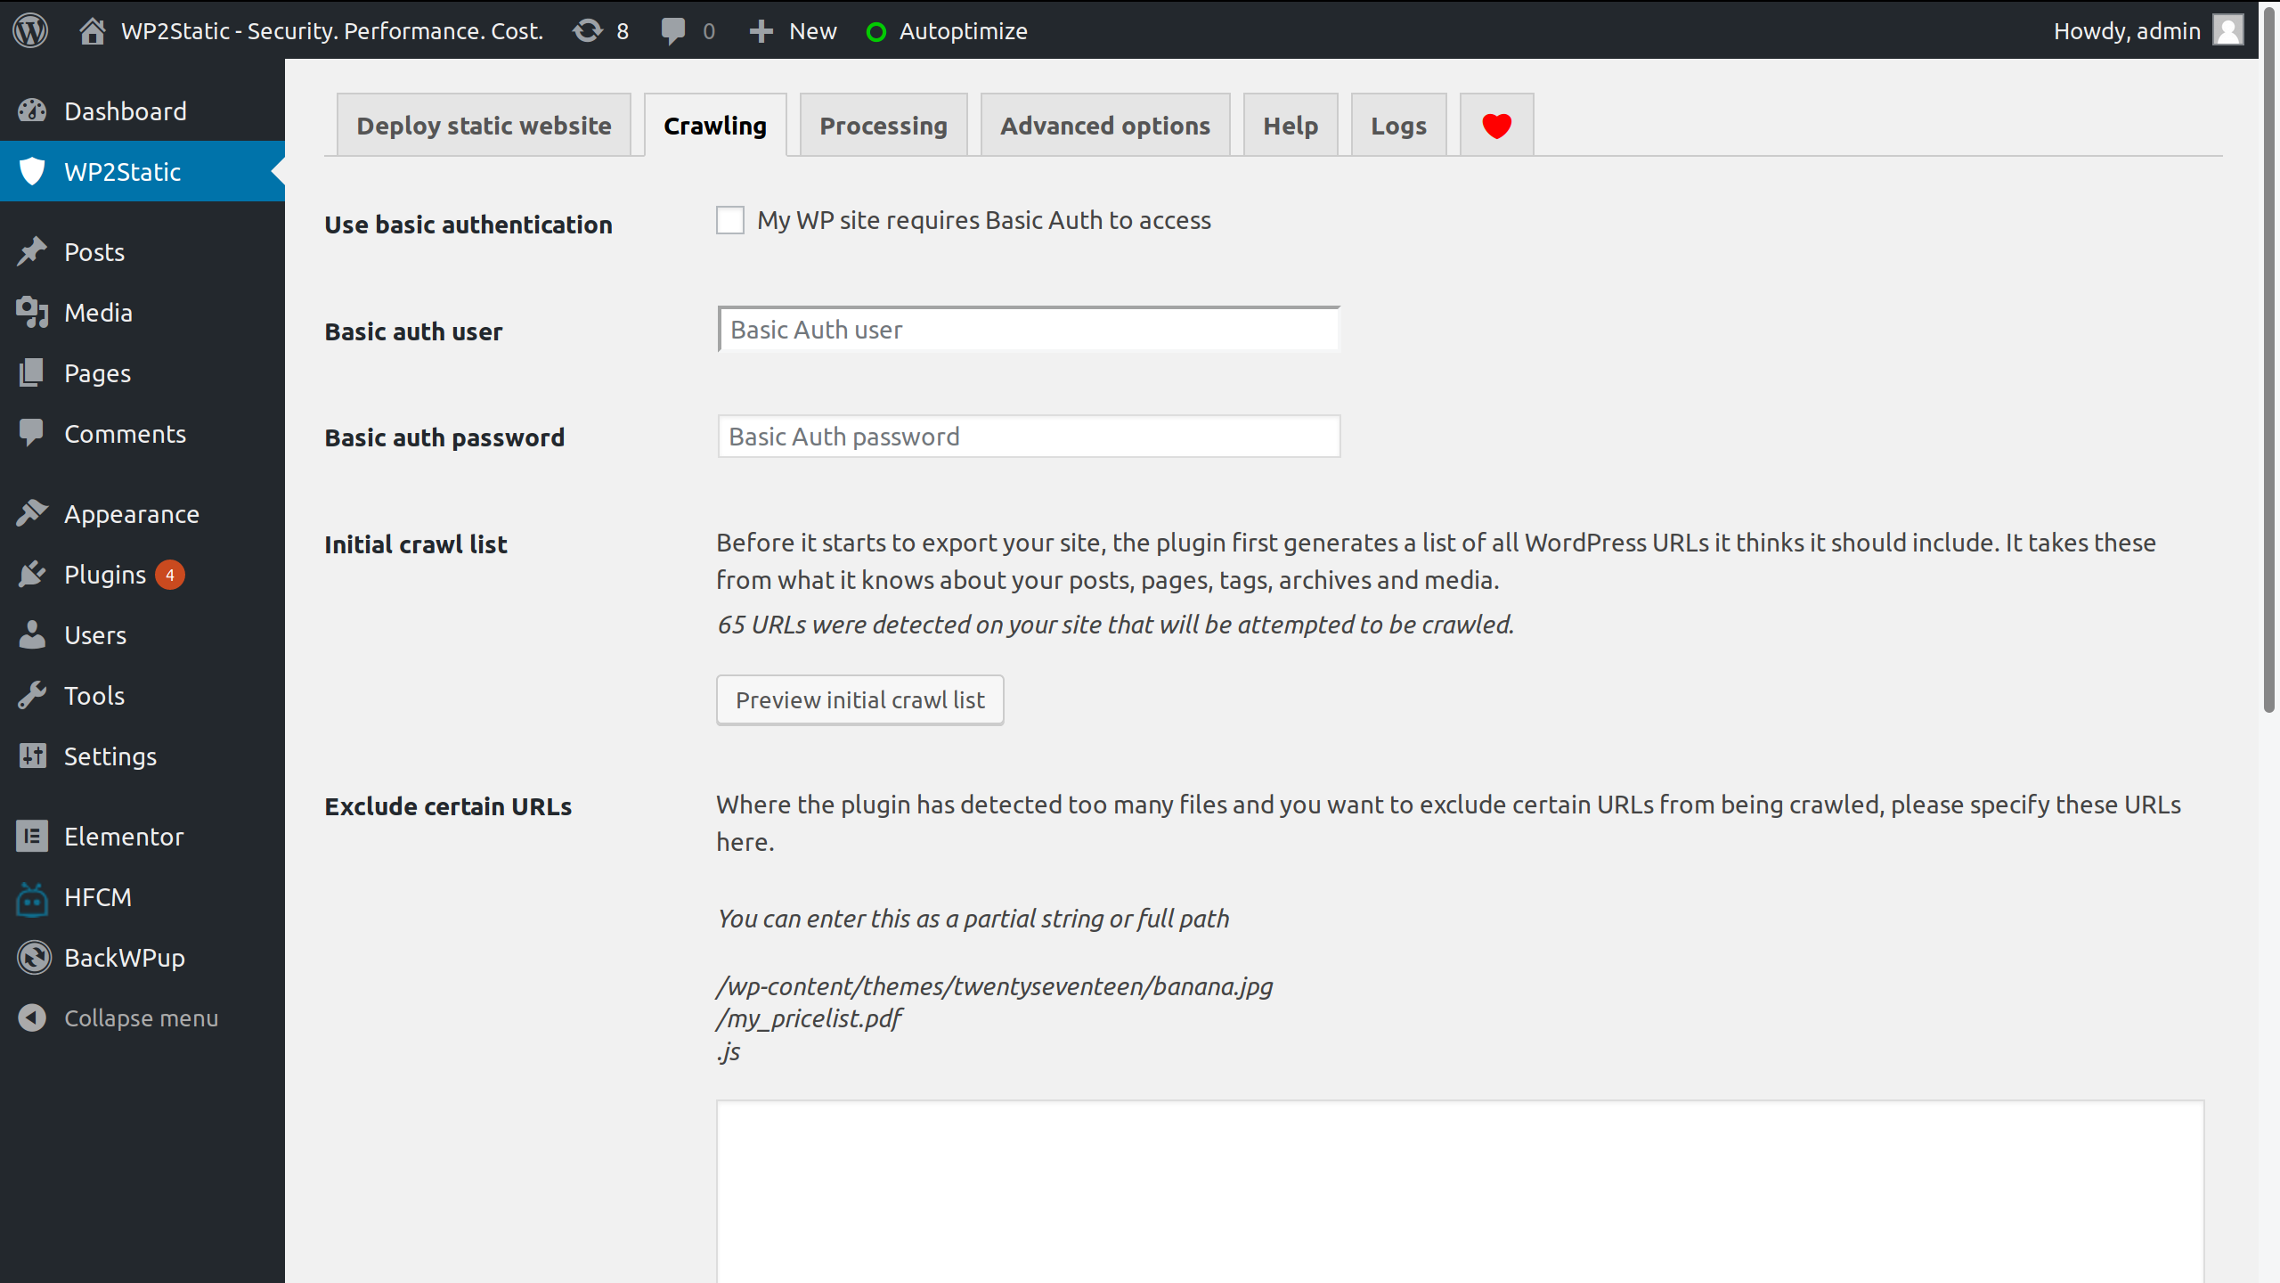Open Elementor from the sidebar icon

point(32,837)
